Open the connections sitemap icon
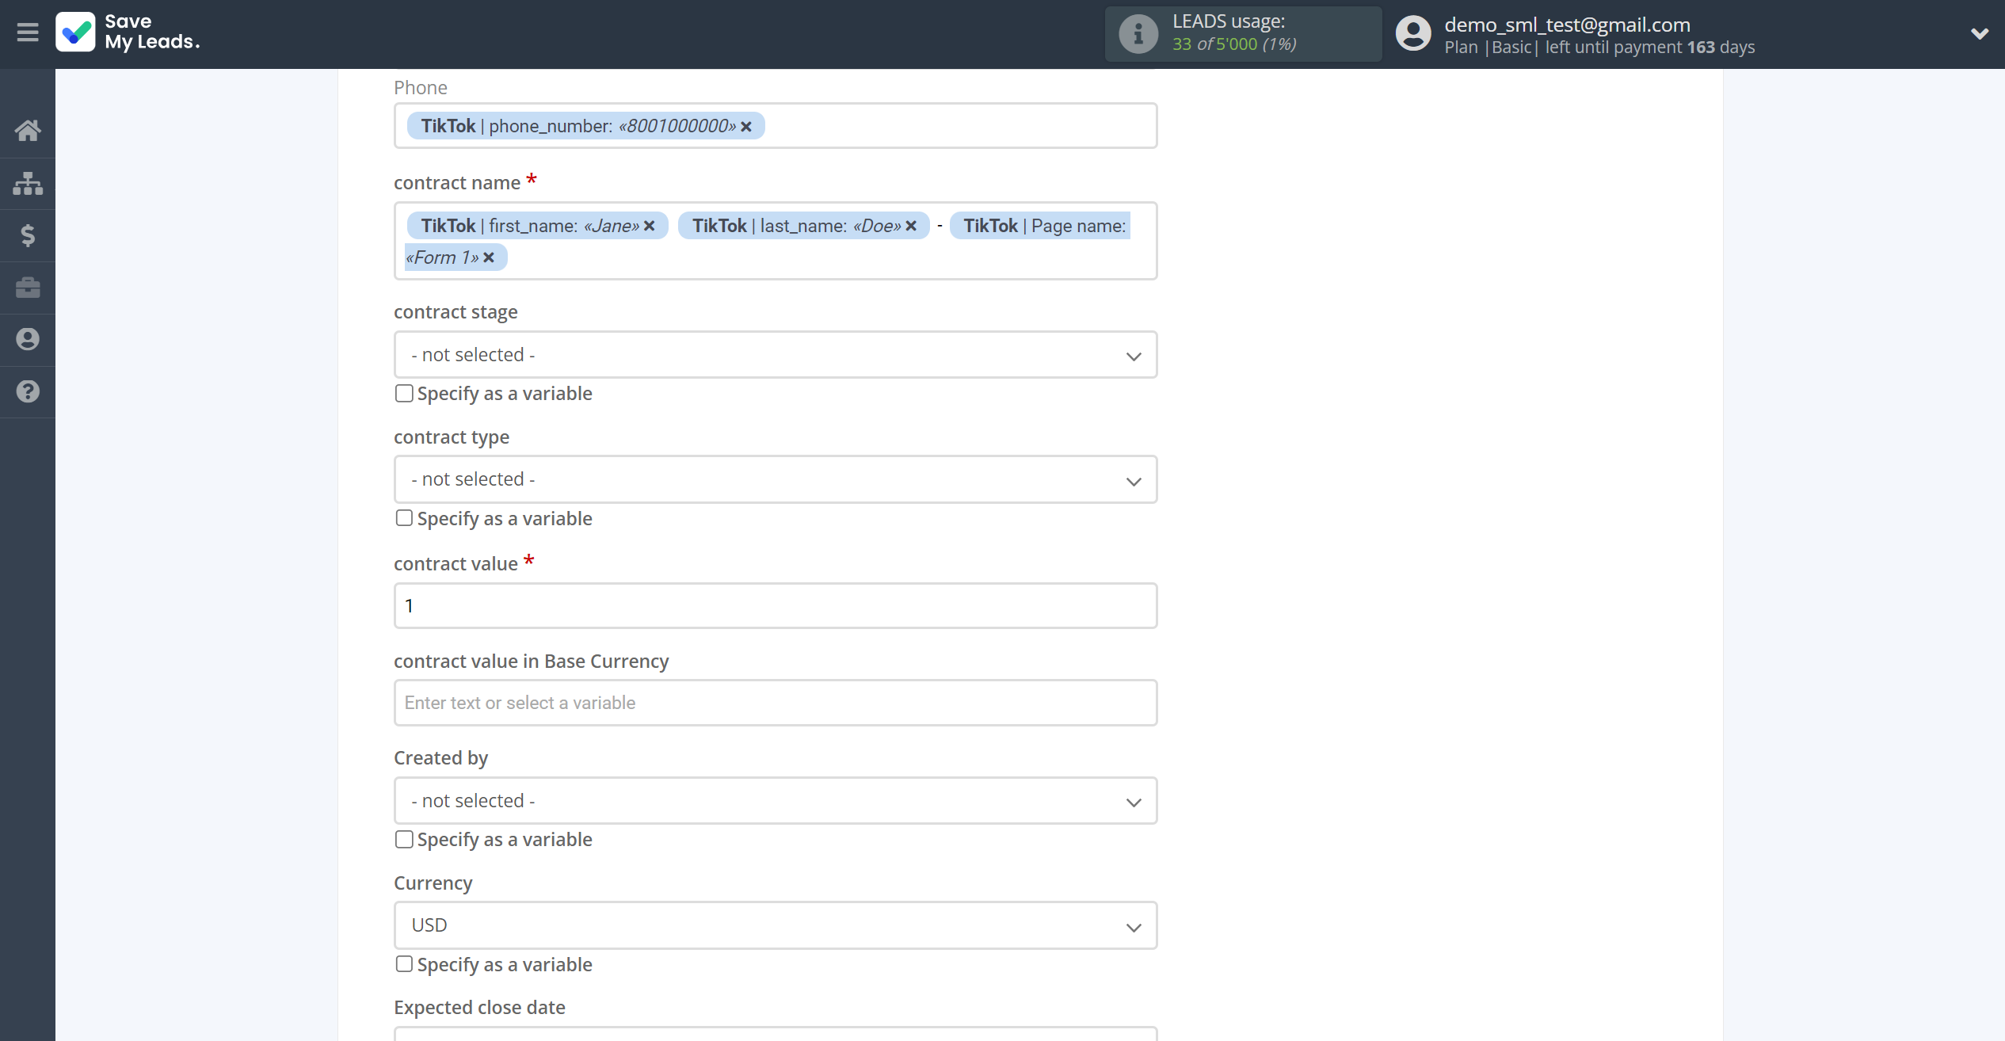 [28, 183]
